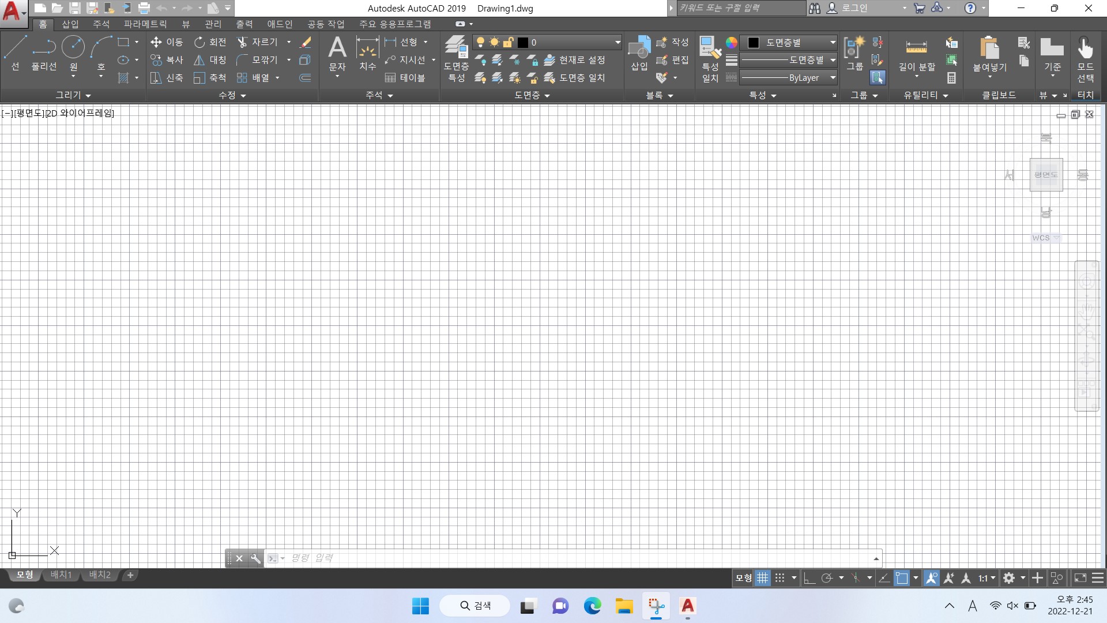The image size is (1107, 623).
Task: Click the 평면도 ViewCube face
Action: 1046,174
